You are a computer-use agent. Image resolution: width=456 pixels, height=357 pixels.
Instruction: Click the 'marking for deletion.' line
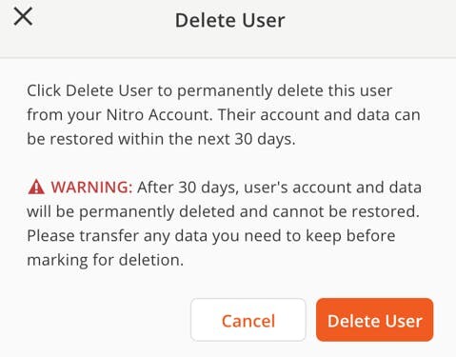[x=106, y=260]
